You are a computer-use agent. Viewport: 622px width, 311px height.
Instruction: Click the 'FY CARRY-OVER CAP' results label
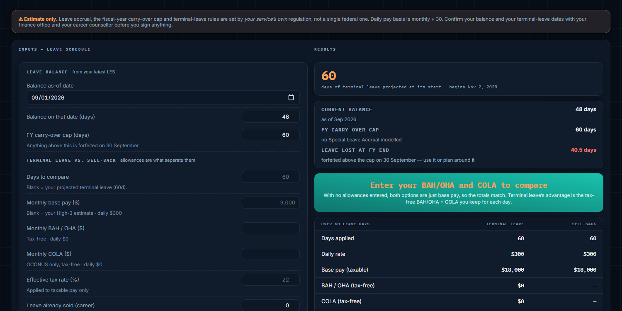tap(350, 130)
